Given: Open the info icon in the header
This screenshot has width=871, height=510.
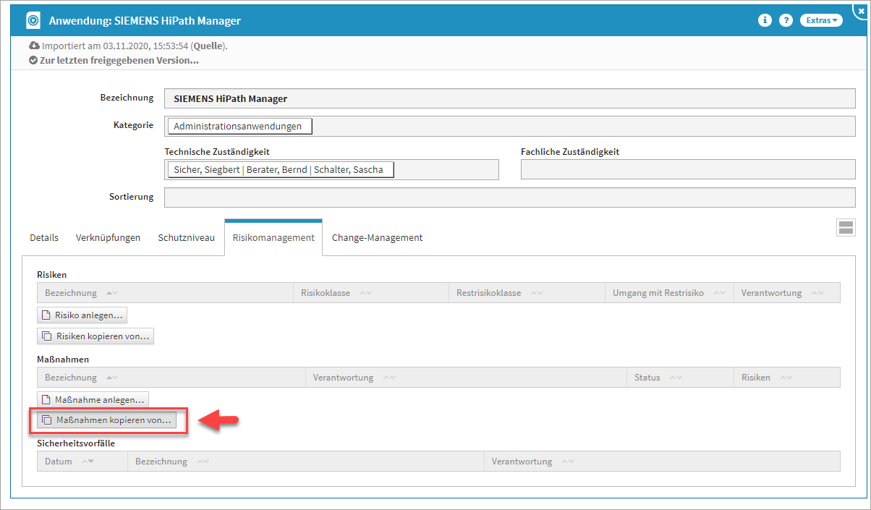Looking at the screenshot, I should coord(765,21).
